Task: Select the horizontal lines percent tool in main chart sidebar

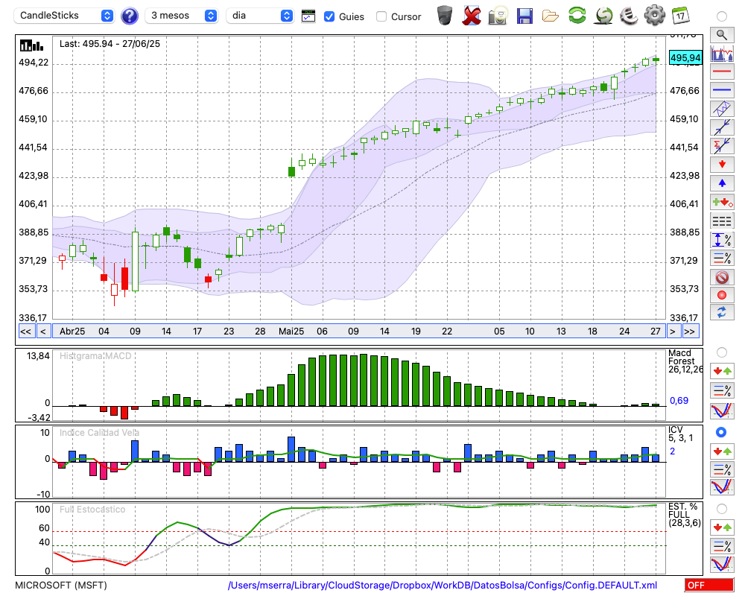Action: (722, 258)
